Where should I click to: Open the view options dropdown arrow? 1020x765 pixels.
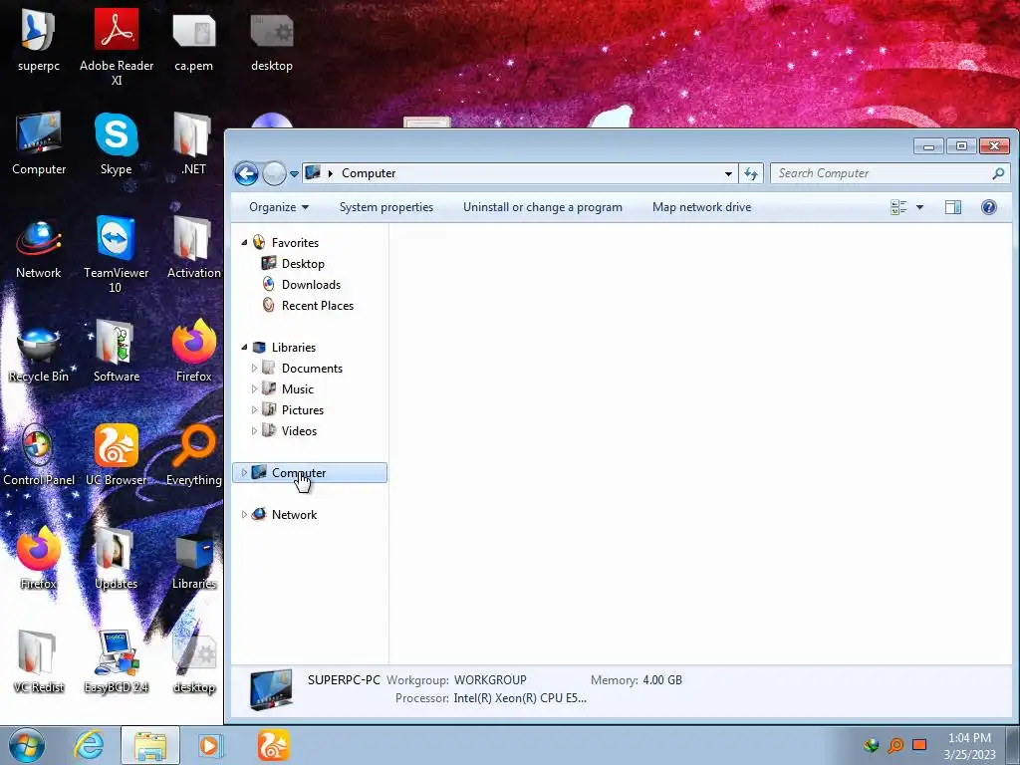click(x=919, y=207)
